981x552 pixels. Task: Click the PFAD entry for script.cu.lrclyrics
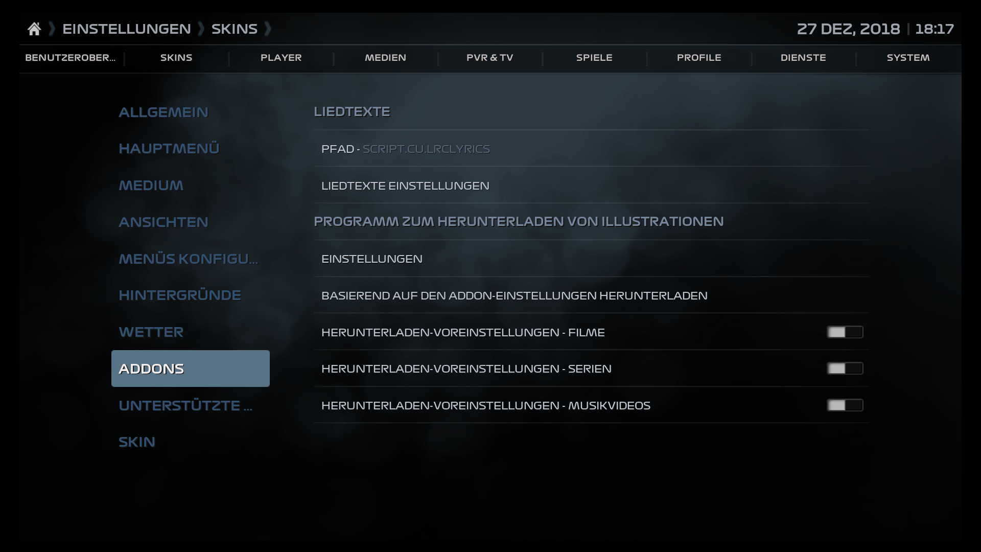(405, 149)
